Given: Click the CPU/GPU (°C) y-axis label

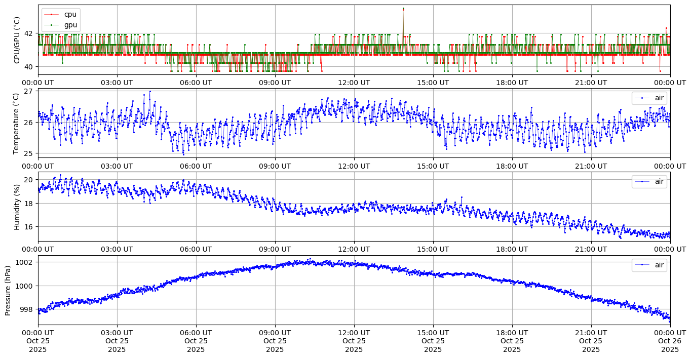Looking at the screenshot, I should (x=17, y=40).
